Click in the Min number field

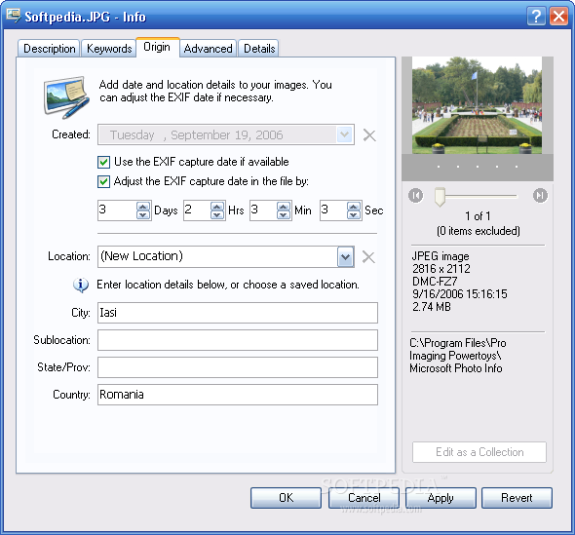coord(263,210)
